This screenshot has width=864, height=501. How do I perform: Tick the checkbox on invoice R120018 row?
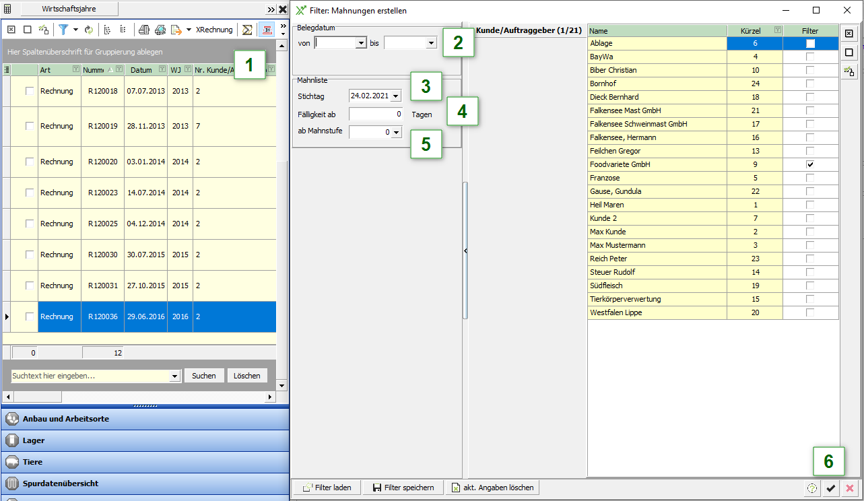[x=30, y=91]
